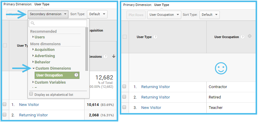Expand the Advertising dimensions category
The height and width of the screenshot is (122, 258).
(x=44, y=56)
